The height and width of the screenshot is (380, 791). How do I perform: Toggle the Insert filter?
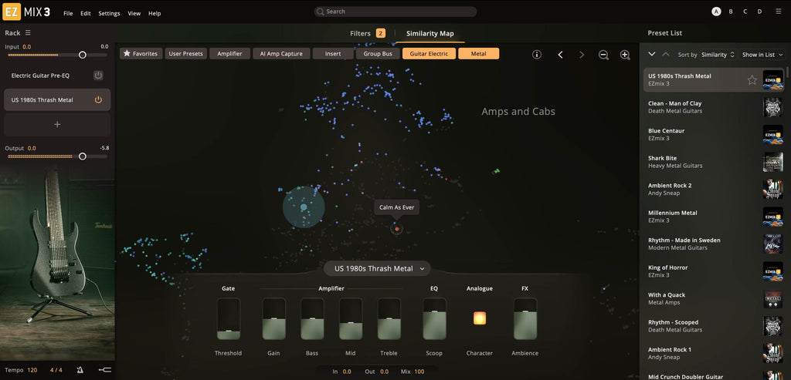(x=333, y=54)
